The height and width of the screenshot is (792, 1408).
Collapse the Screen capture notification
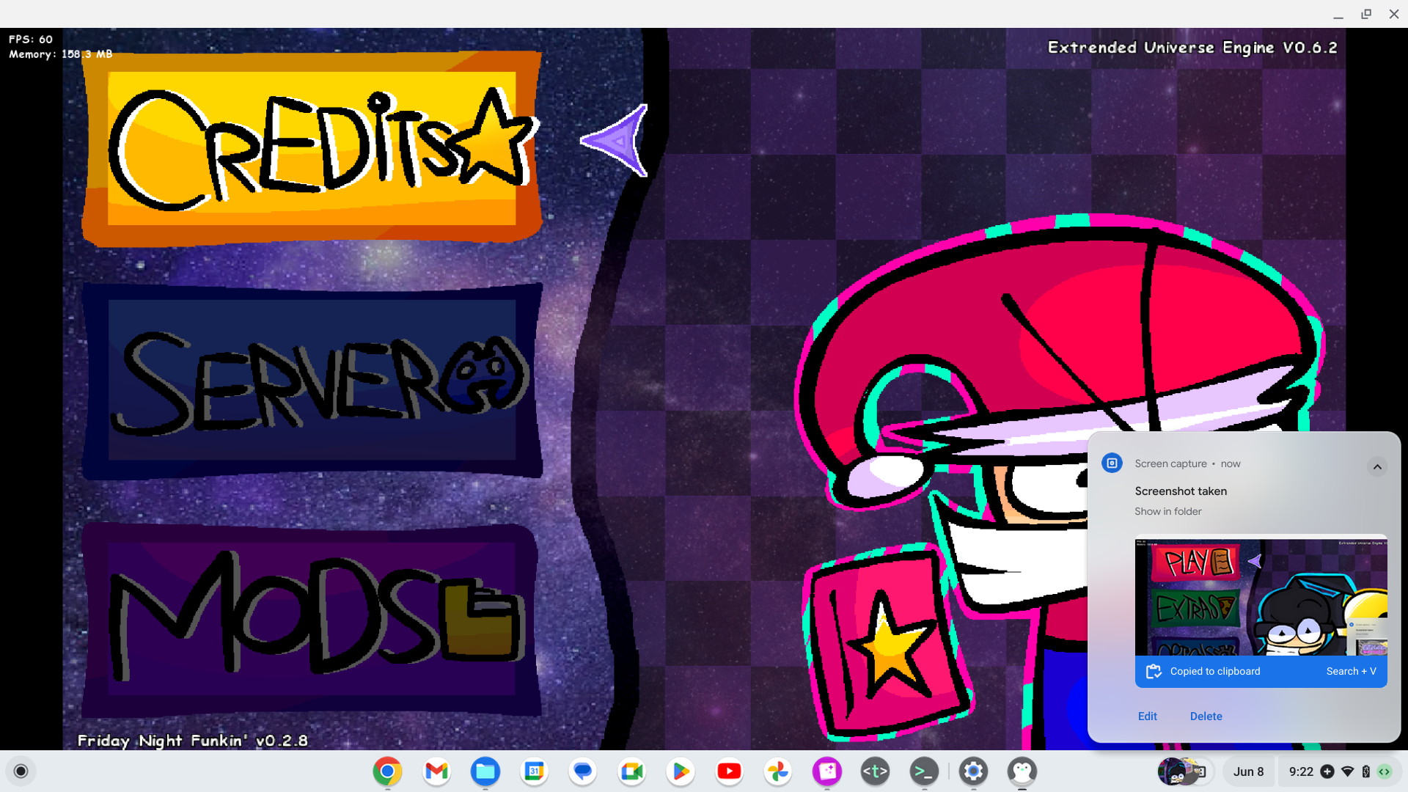1376,467
